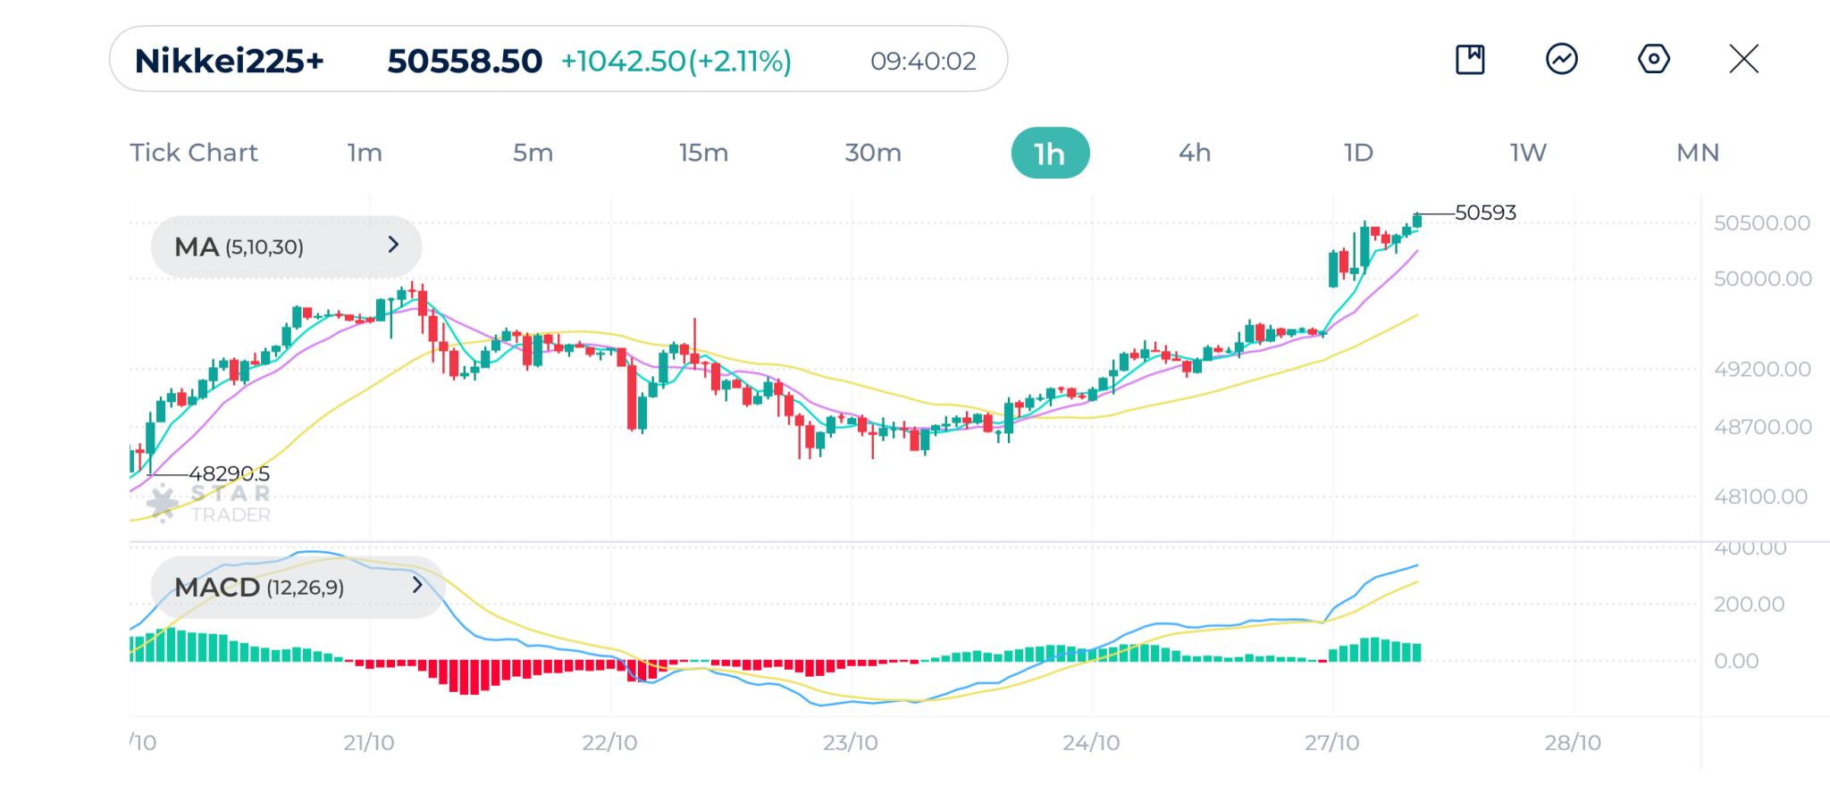
Task: Choose the MN monthly timeframe
Action: [x=1698, y=153]
